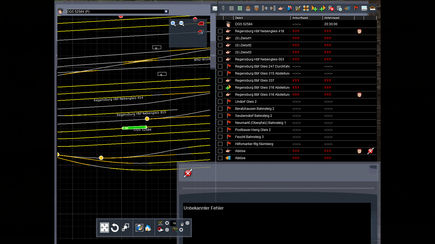The width and height of the screenshot is (435, 244).
Task: Click the two passengers icon in toolbar
Action: tap(289, 8)
